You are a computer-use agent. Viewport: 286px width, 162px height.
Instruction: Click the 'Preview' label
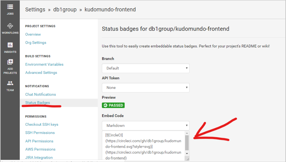109,97
